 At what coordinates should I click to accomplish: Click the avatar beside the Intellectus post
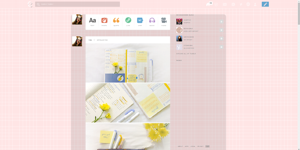[77, 41]
